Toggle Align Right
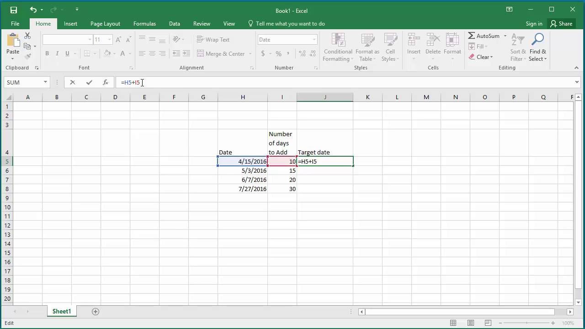 tap(162, 53)
